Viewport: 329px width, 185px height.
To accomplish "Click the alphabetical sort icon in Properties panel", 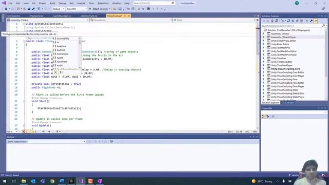I will coord(268,117).
